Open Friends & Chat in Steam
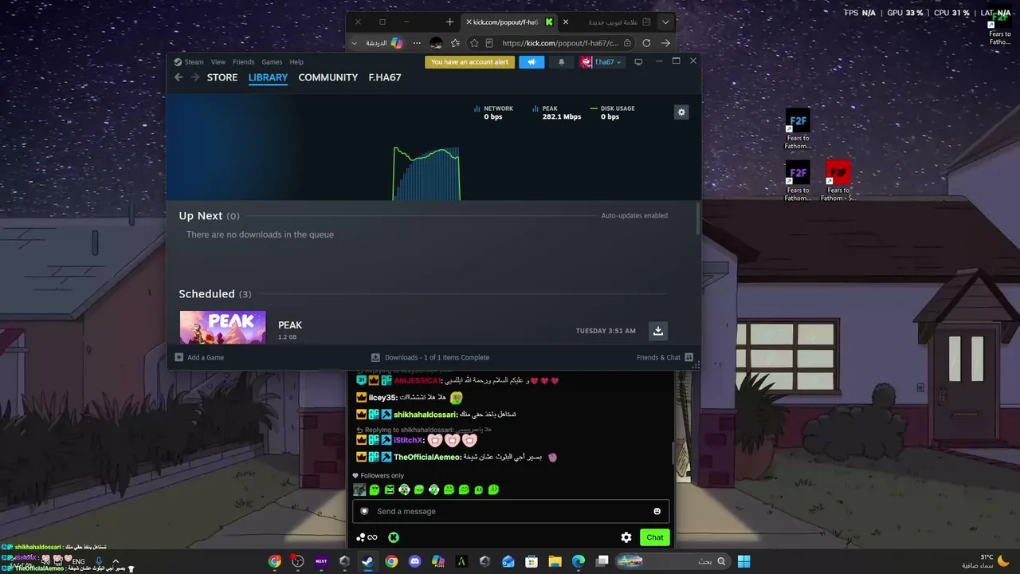The width and height of the screenshot is (1020, 574). pos(665,358)
